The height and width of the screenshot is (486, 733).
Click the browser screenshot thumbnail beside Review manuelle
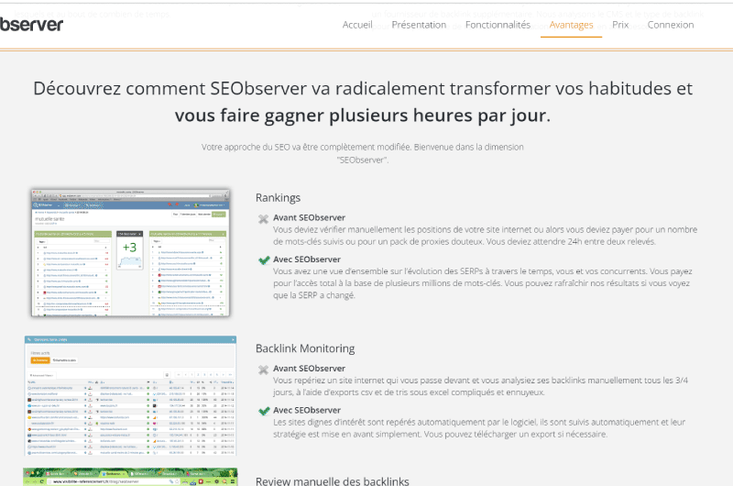(x=130, y=477)
